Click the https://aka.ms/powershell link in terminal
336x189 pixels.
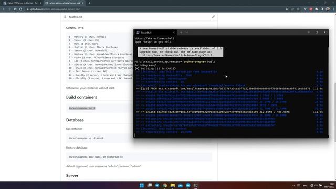point(154,38)
